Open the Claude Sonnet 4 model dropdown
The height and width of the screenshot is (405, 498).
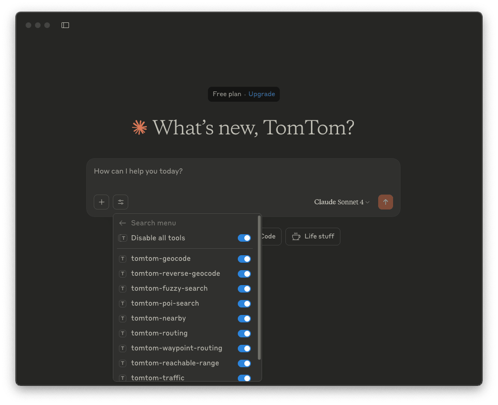point(341,202)
